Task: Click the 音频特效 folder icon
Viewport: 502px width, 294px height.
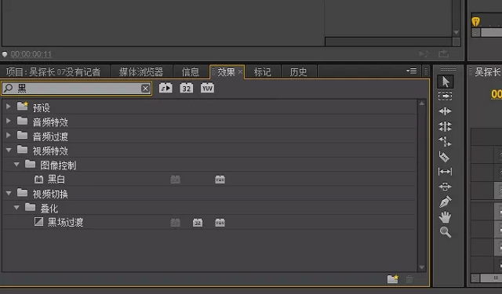Action: pos(22,121)
